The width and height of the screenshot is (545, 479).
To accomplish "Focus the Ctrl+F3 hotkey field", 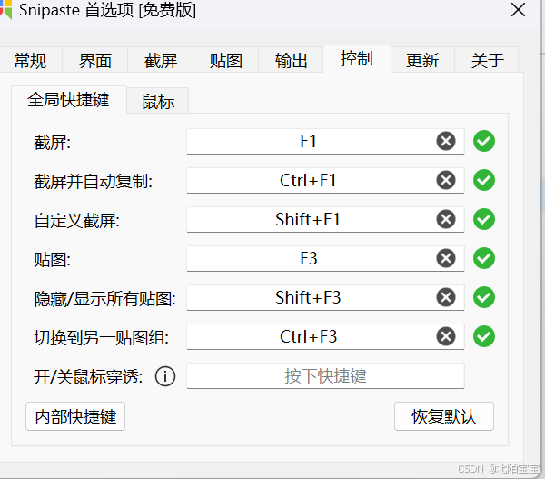I will tap(325, 336).
